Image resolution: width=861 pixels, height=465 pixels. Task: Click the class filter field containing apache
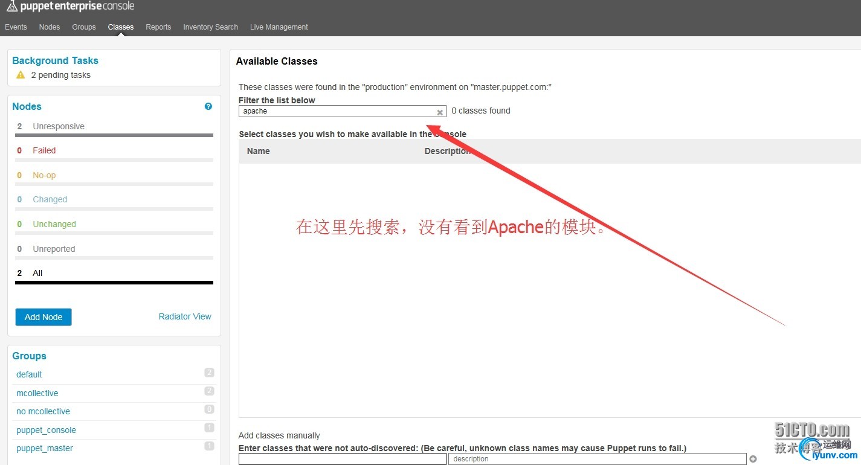point(342,111)
